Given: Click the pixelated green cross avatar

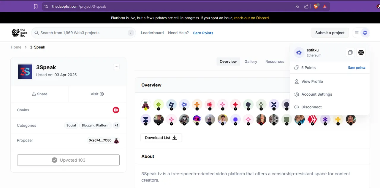Looking at the screenshot, I should click(261, 104).
